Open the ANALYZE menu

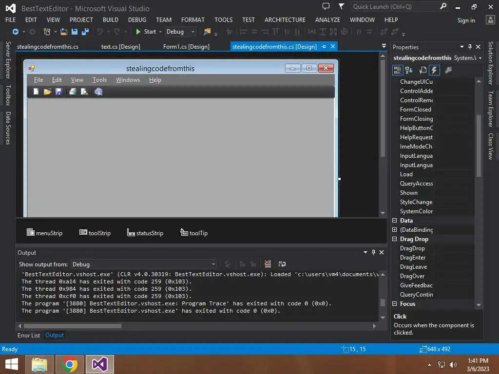pos(327,19)
